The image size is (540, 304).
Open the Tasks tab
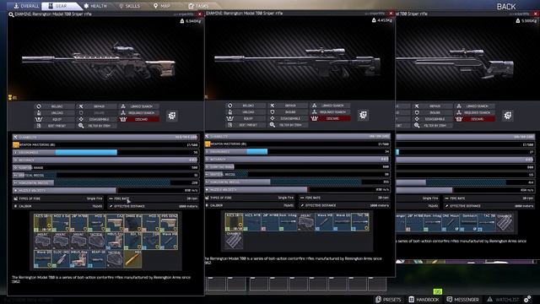[x=198, y=6]
